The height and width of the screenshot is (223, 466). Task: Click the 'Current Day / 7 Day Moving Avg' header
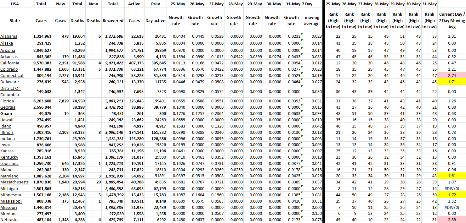click(x=452, y=20)
